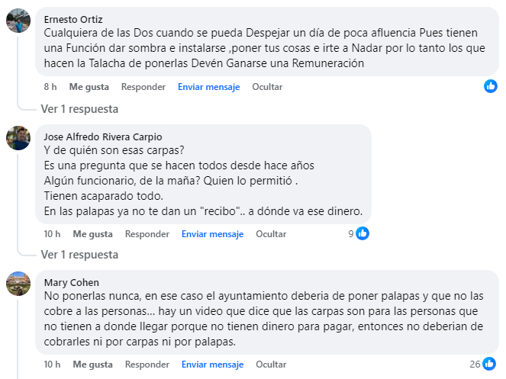The height and width of the screenshot is (379, 506).
Task: Click Responder on Ernesto Ortiz's comment
Action: [x=143, y=87]
